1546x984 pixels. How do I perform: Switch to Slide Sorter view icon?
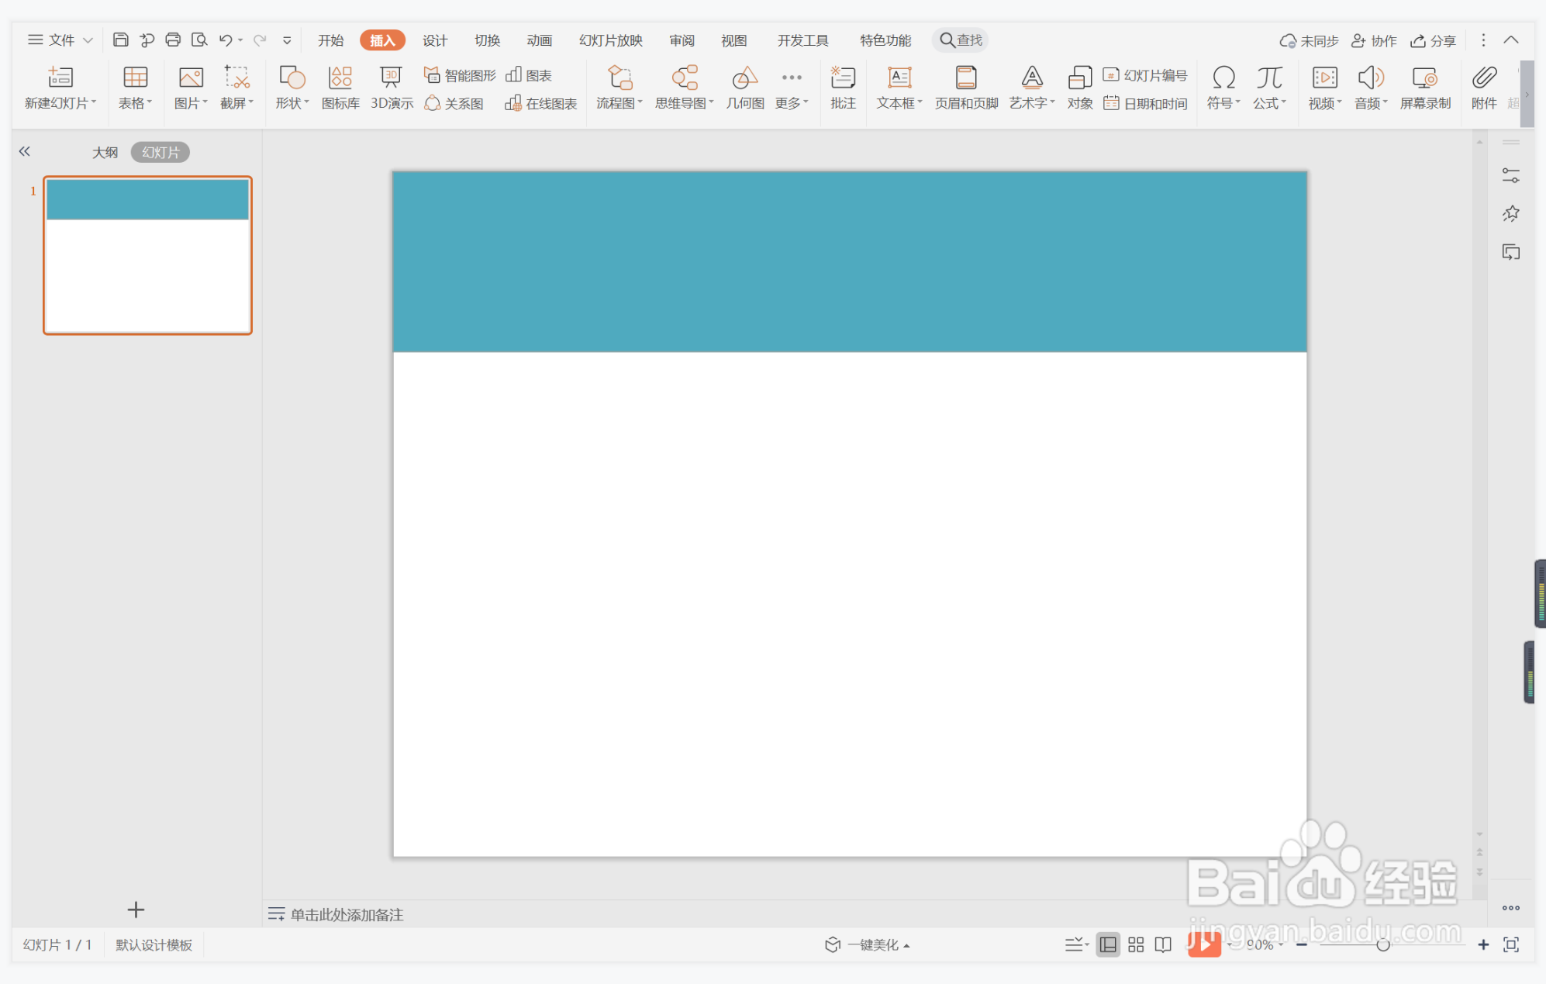coord(1136,944)
